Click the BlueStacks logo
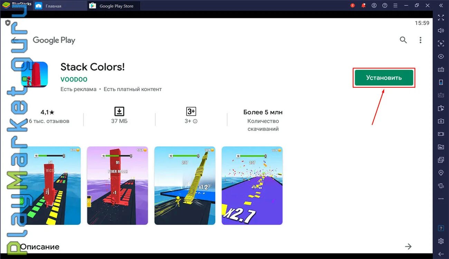Viewport: 449px width, 259px height. pyautogui.click(x=6, y=6)
